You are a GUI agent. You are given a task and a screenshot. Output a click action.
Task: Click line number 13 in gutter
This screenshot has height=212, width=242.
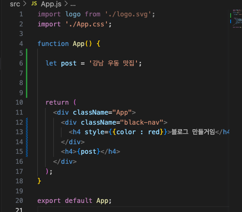pos(19,132)
